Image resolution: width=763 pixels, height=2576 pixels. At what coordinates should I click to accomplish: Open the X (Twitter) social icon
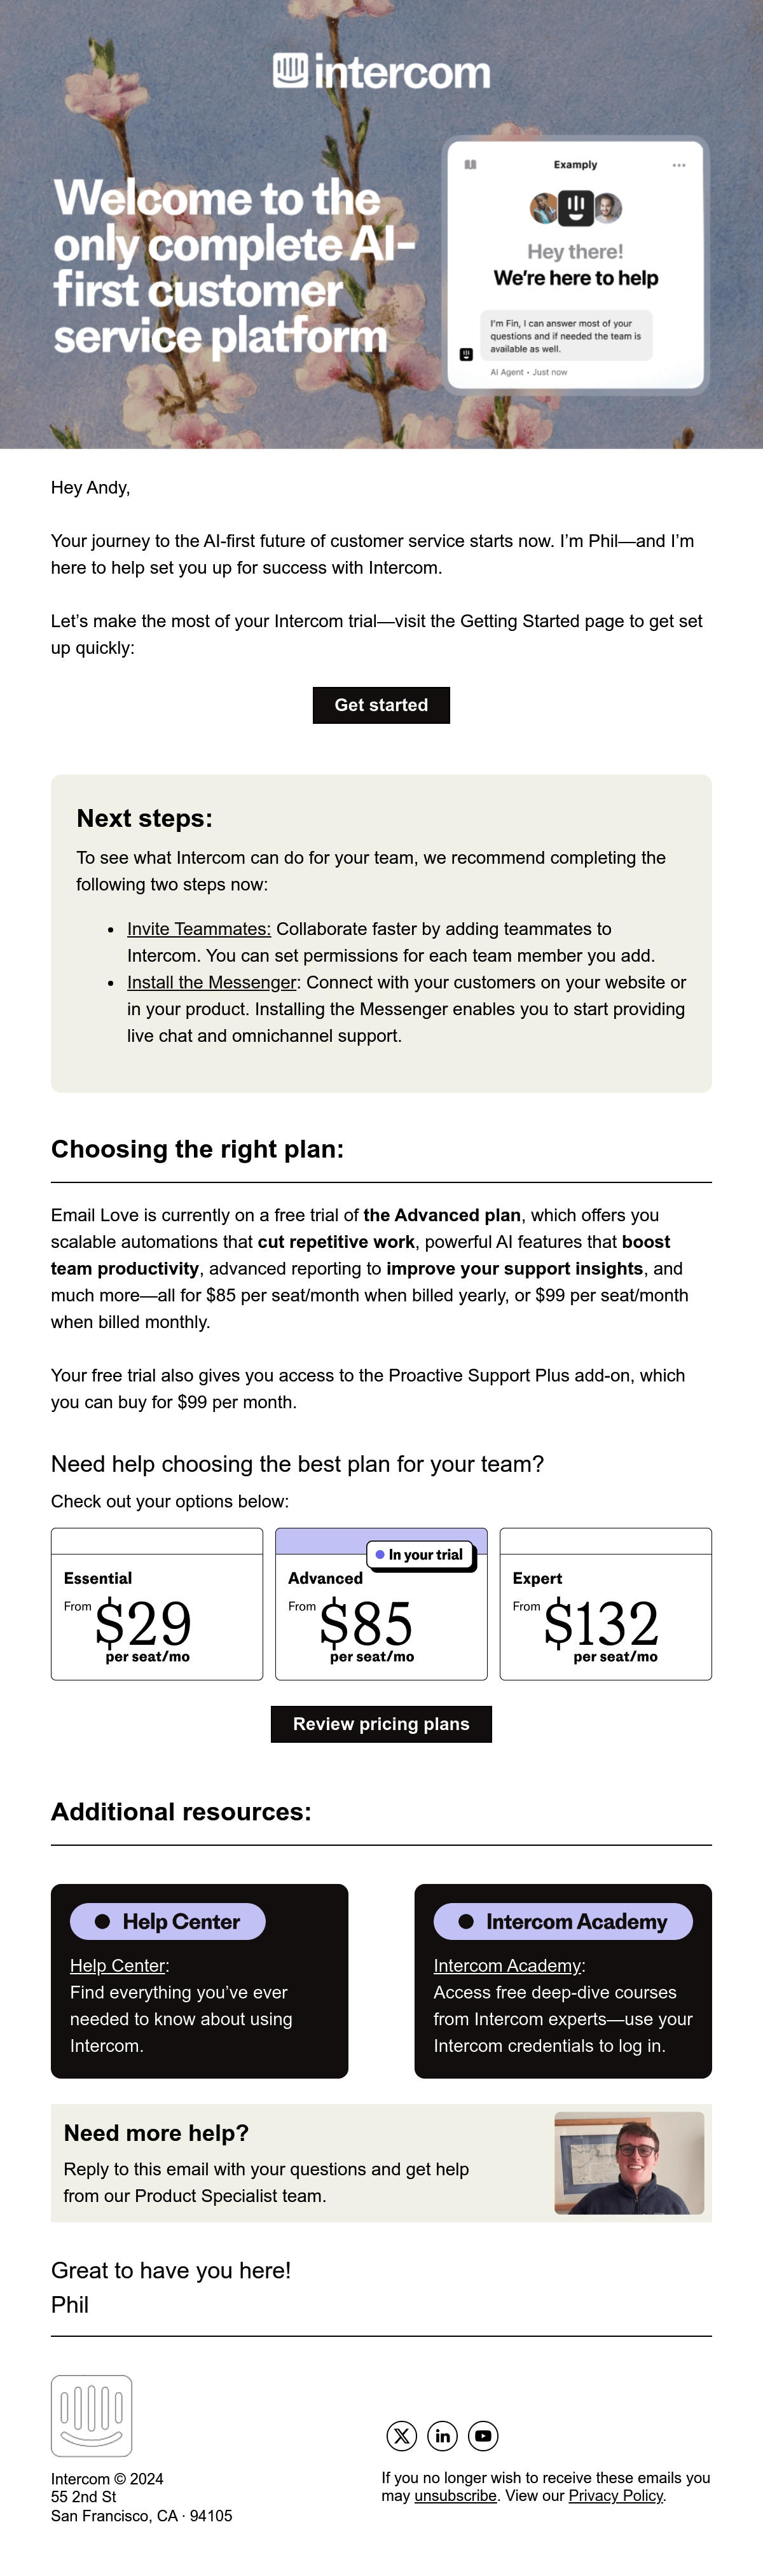click(401, 2435)
